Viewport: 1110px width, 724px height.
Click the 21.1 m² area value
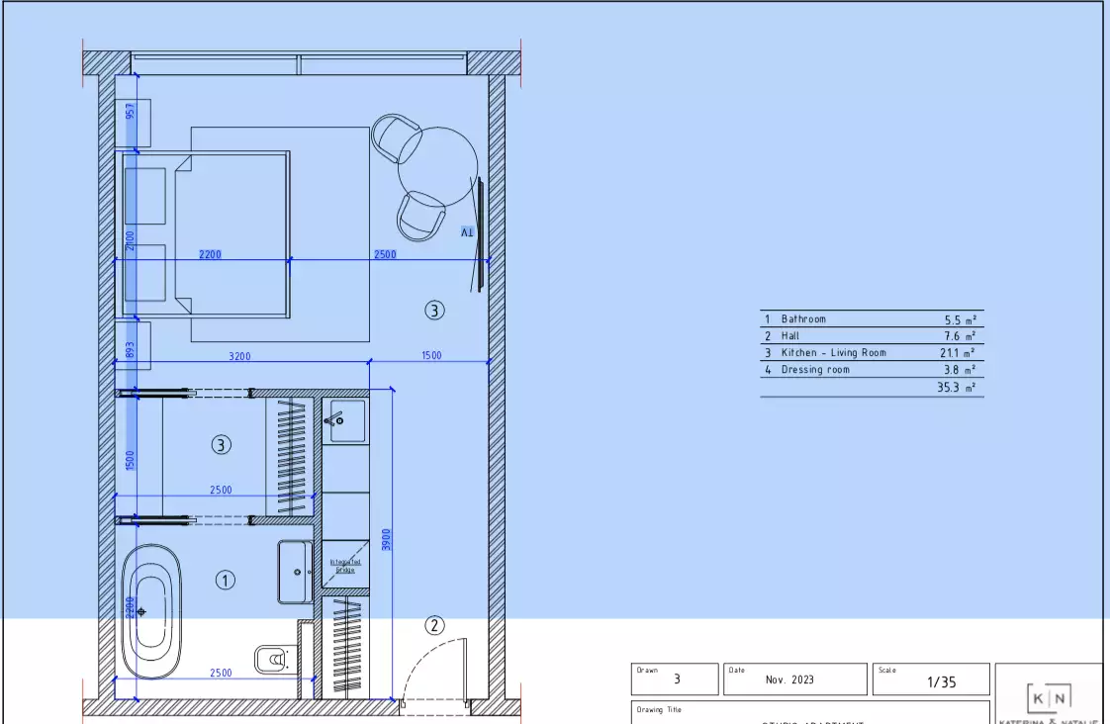(958, 352)
